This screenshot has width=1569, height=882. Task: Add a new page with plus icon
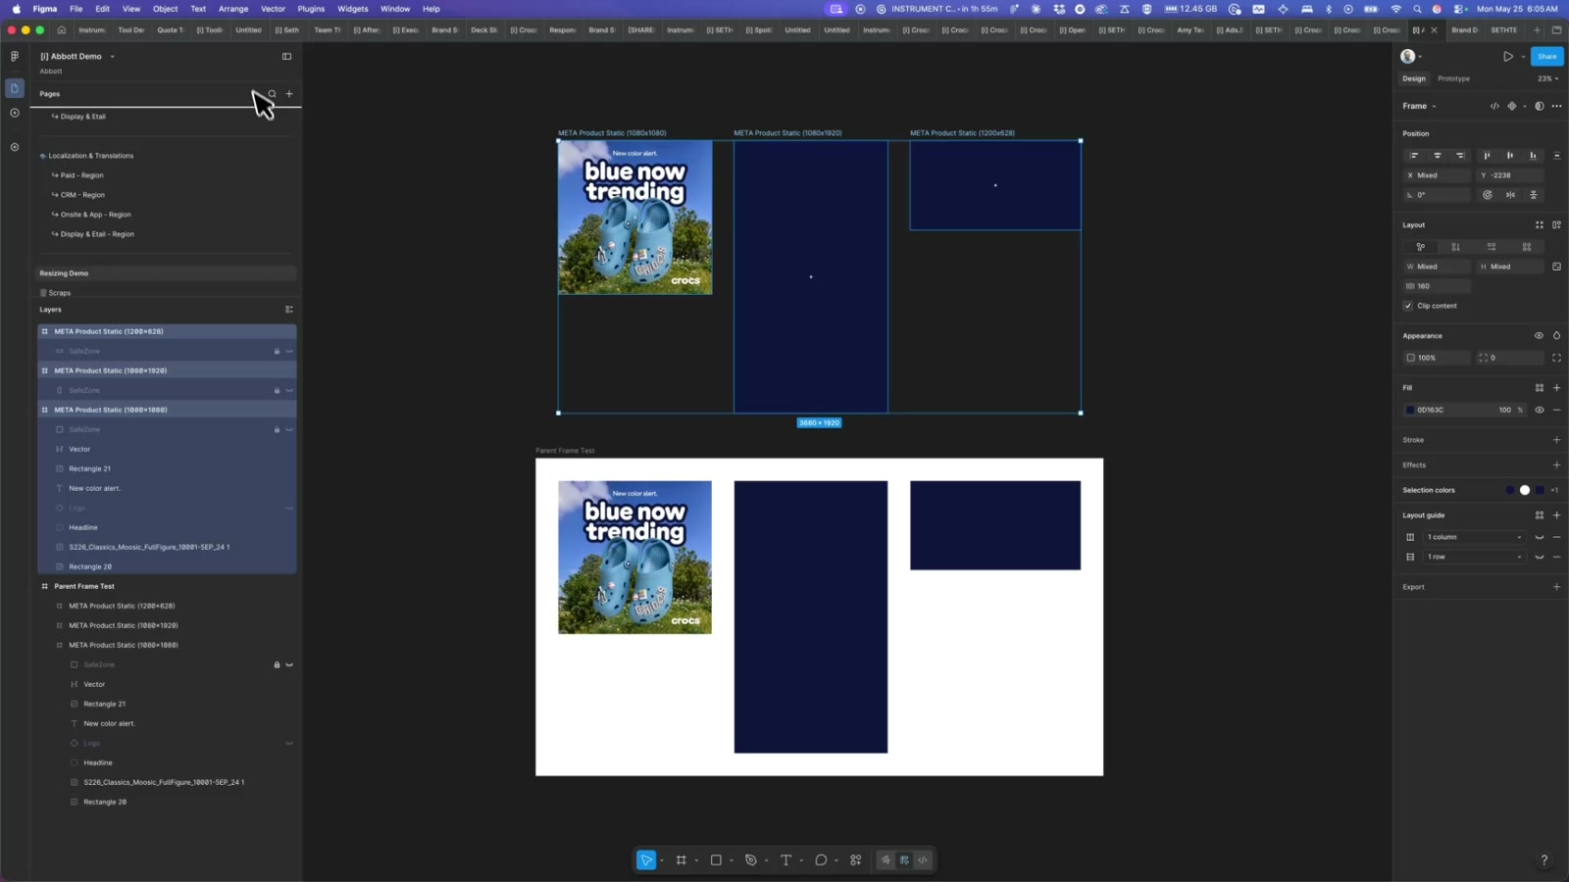(289, 94)
